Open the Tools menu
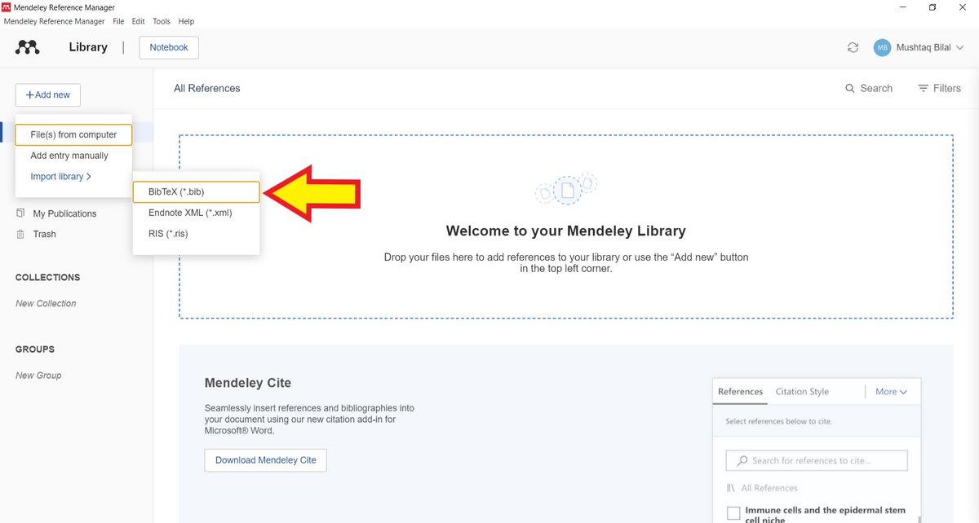The width and height of the screenshot is (979, 523). pyautogui.click(x=162, y=21)
